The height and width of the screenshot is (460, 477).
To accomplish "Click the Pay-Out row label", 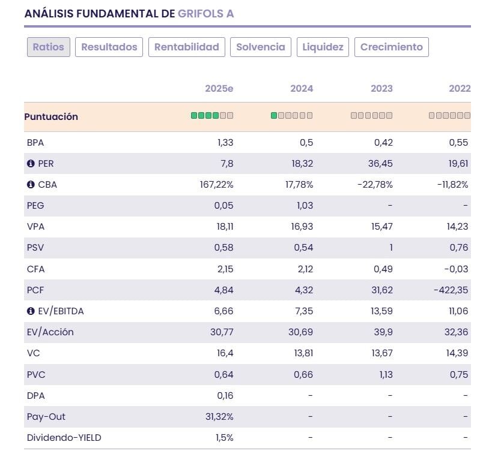I will click(x=46, y=417).
